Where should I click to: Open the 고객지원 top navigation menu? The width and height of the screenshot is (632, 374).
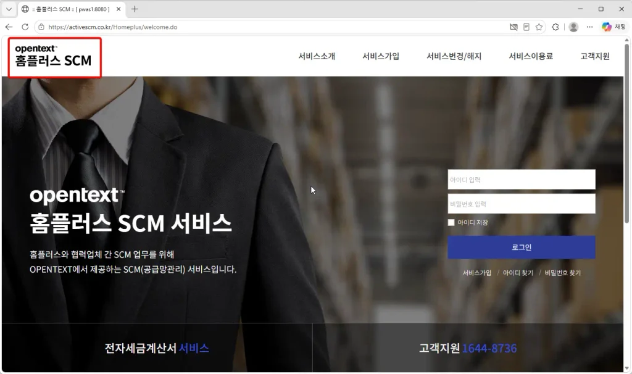pos(595,56)
